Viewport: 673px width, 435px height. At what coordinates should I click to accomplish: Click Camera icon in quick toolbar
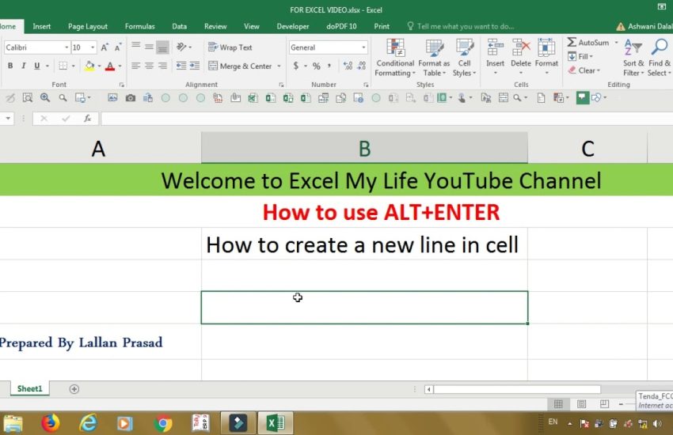[131, 98]
